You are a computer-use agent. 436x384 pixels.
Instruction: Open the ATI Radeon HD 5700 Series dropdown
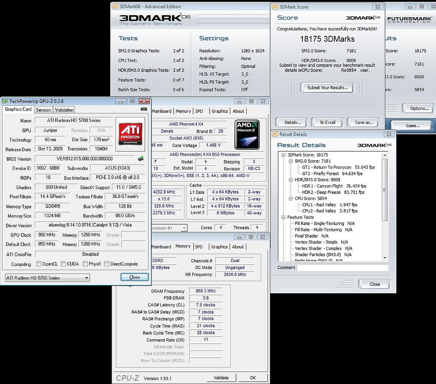pyautogui.click(x=47, y=278)
